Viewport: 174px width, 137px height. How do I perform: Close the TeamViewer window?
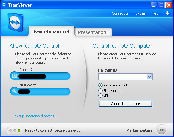pyautogui.click(x=169, y=5)
